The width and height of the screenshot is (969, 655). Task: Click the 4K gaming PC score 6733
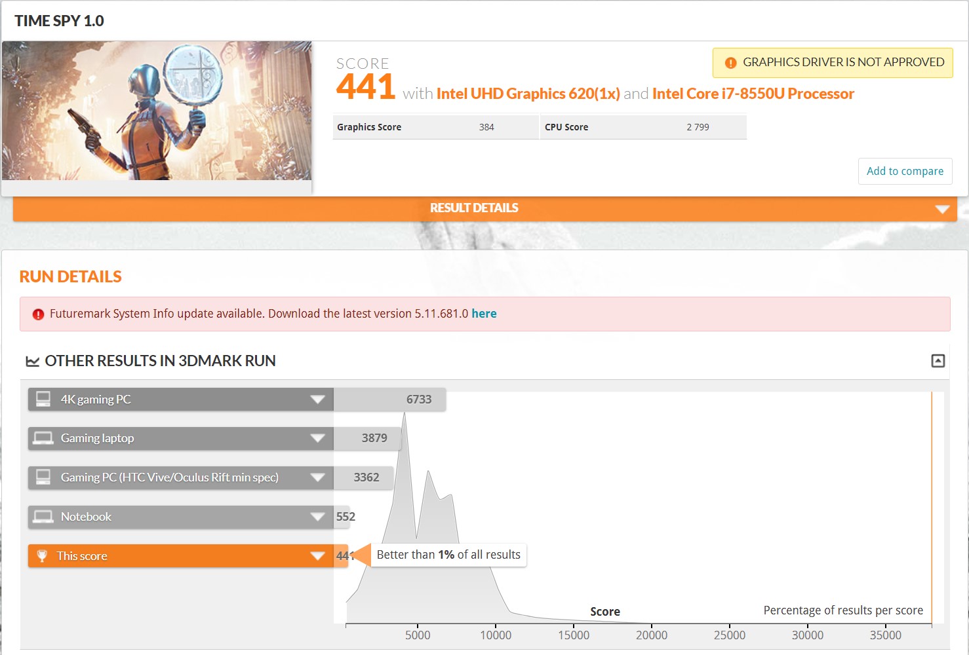coord(419,400)
